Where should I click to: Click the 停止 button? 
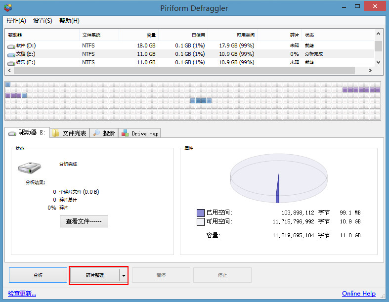pos(222,275)
